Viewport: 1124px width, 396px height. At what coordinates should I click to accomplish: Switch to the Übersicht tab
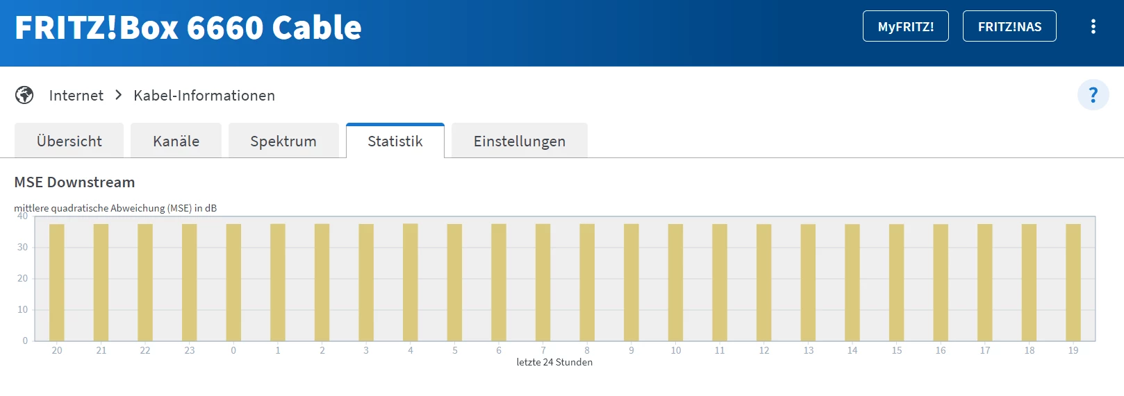69,141
